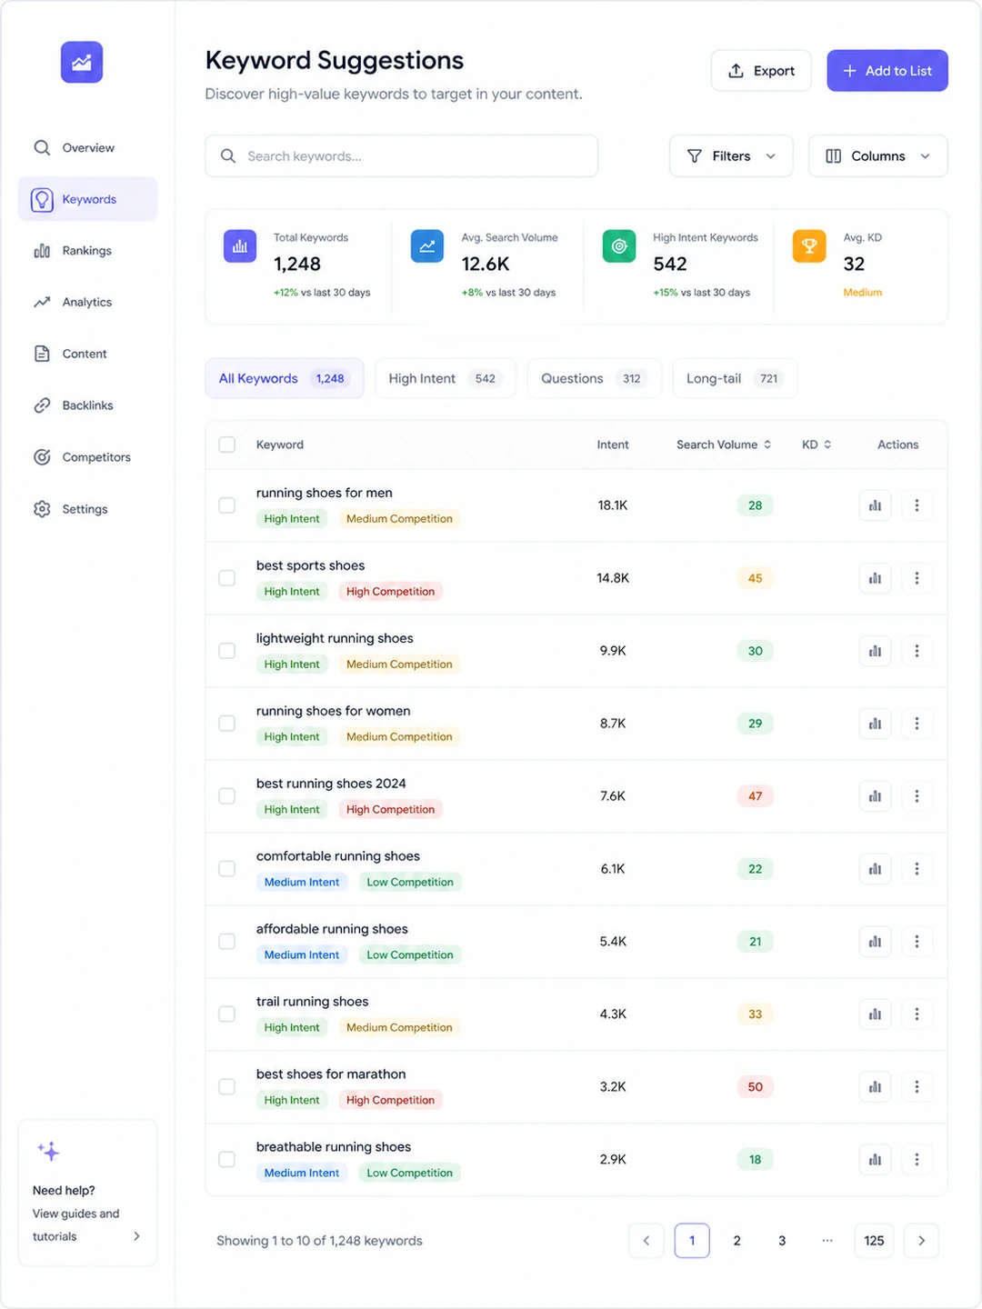
Task: Select Keywords in the sidebar
Action: [x=87, y=199]
